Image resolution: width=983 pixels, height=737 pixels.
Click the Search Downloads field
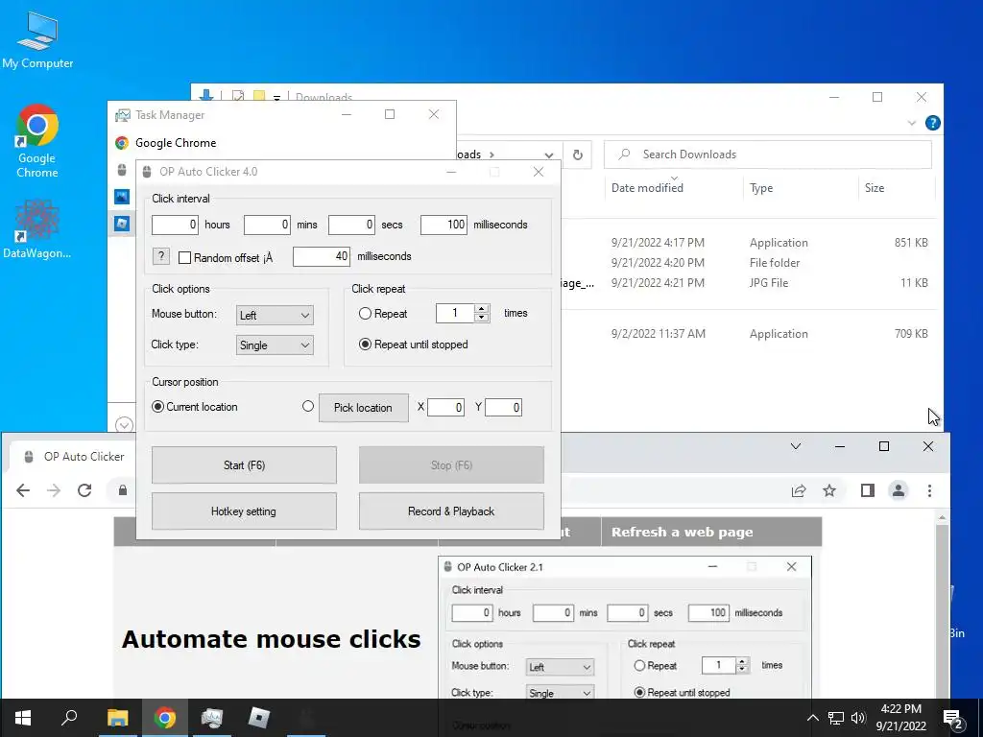click(767, 155)
